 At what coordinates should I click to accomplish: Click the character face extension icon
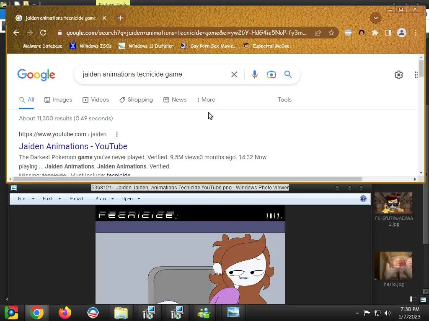[362, 33]
